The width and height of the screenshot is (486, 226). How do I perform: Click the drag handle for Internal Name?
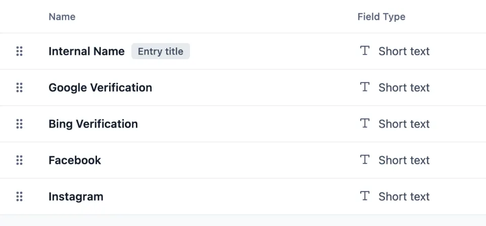19,51
